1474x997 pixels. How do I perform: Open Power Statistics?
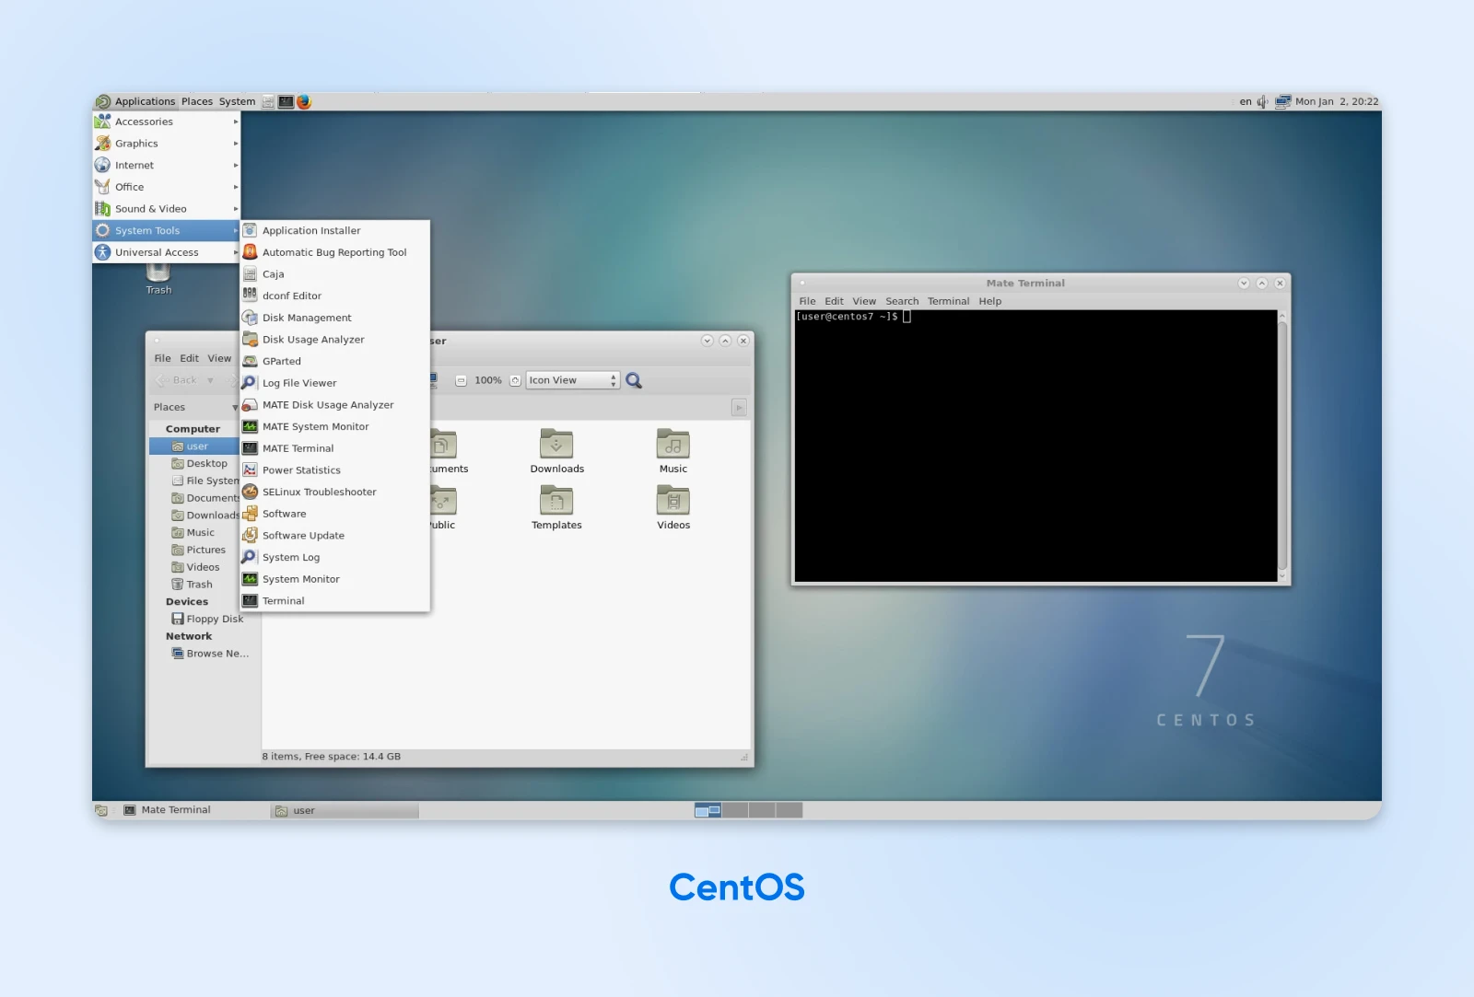[x=334, y=470]
